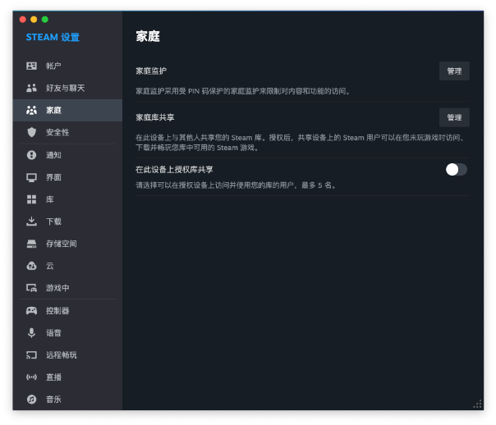
Task: Click the friends and chat people icon
Action: [31, 88]
